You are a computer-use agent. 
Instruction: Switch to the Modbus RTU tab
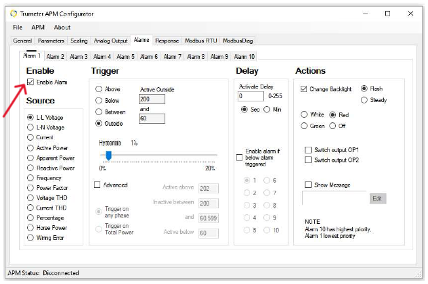click(201, 41)
